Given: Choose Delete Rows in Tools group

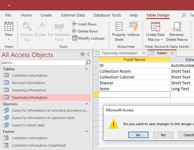Looking at the screenshot, I should (x=85, y=31).
